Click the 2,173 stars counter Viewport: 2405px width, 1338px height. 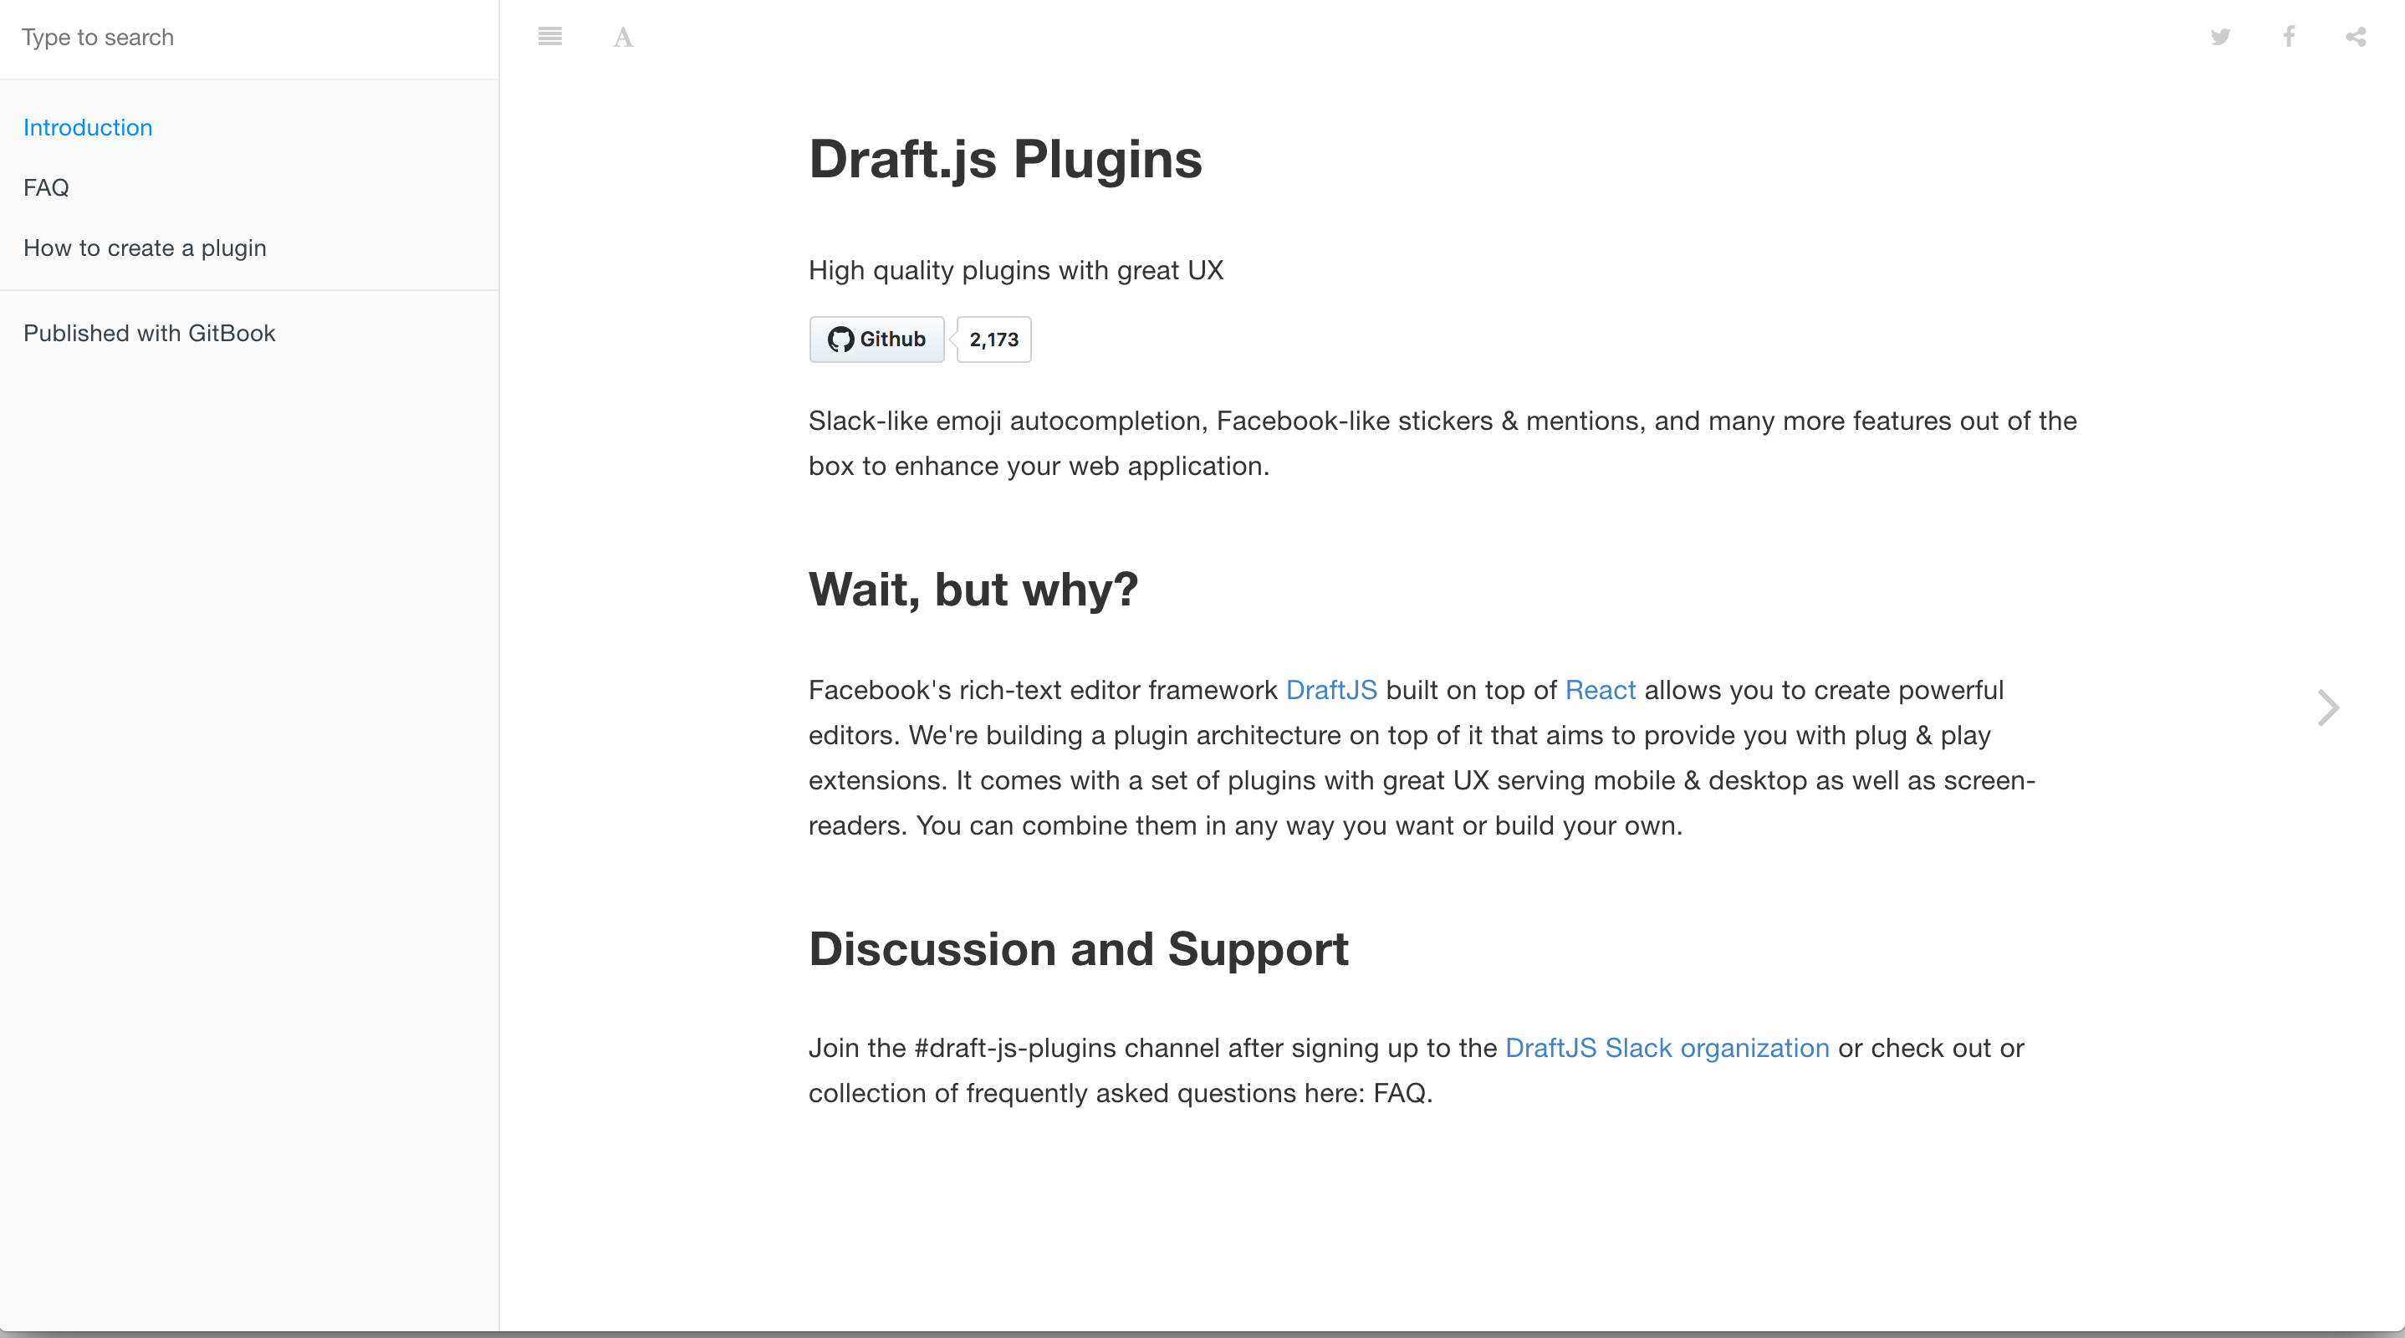(993, 339)
